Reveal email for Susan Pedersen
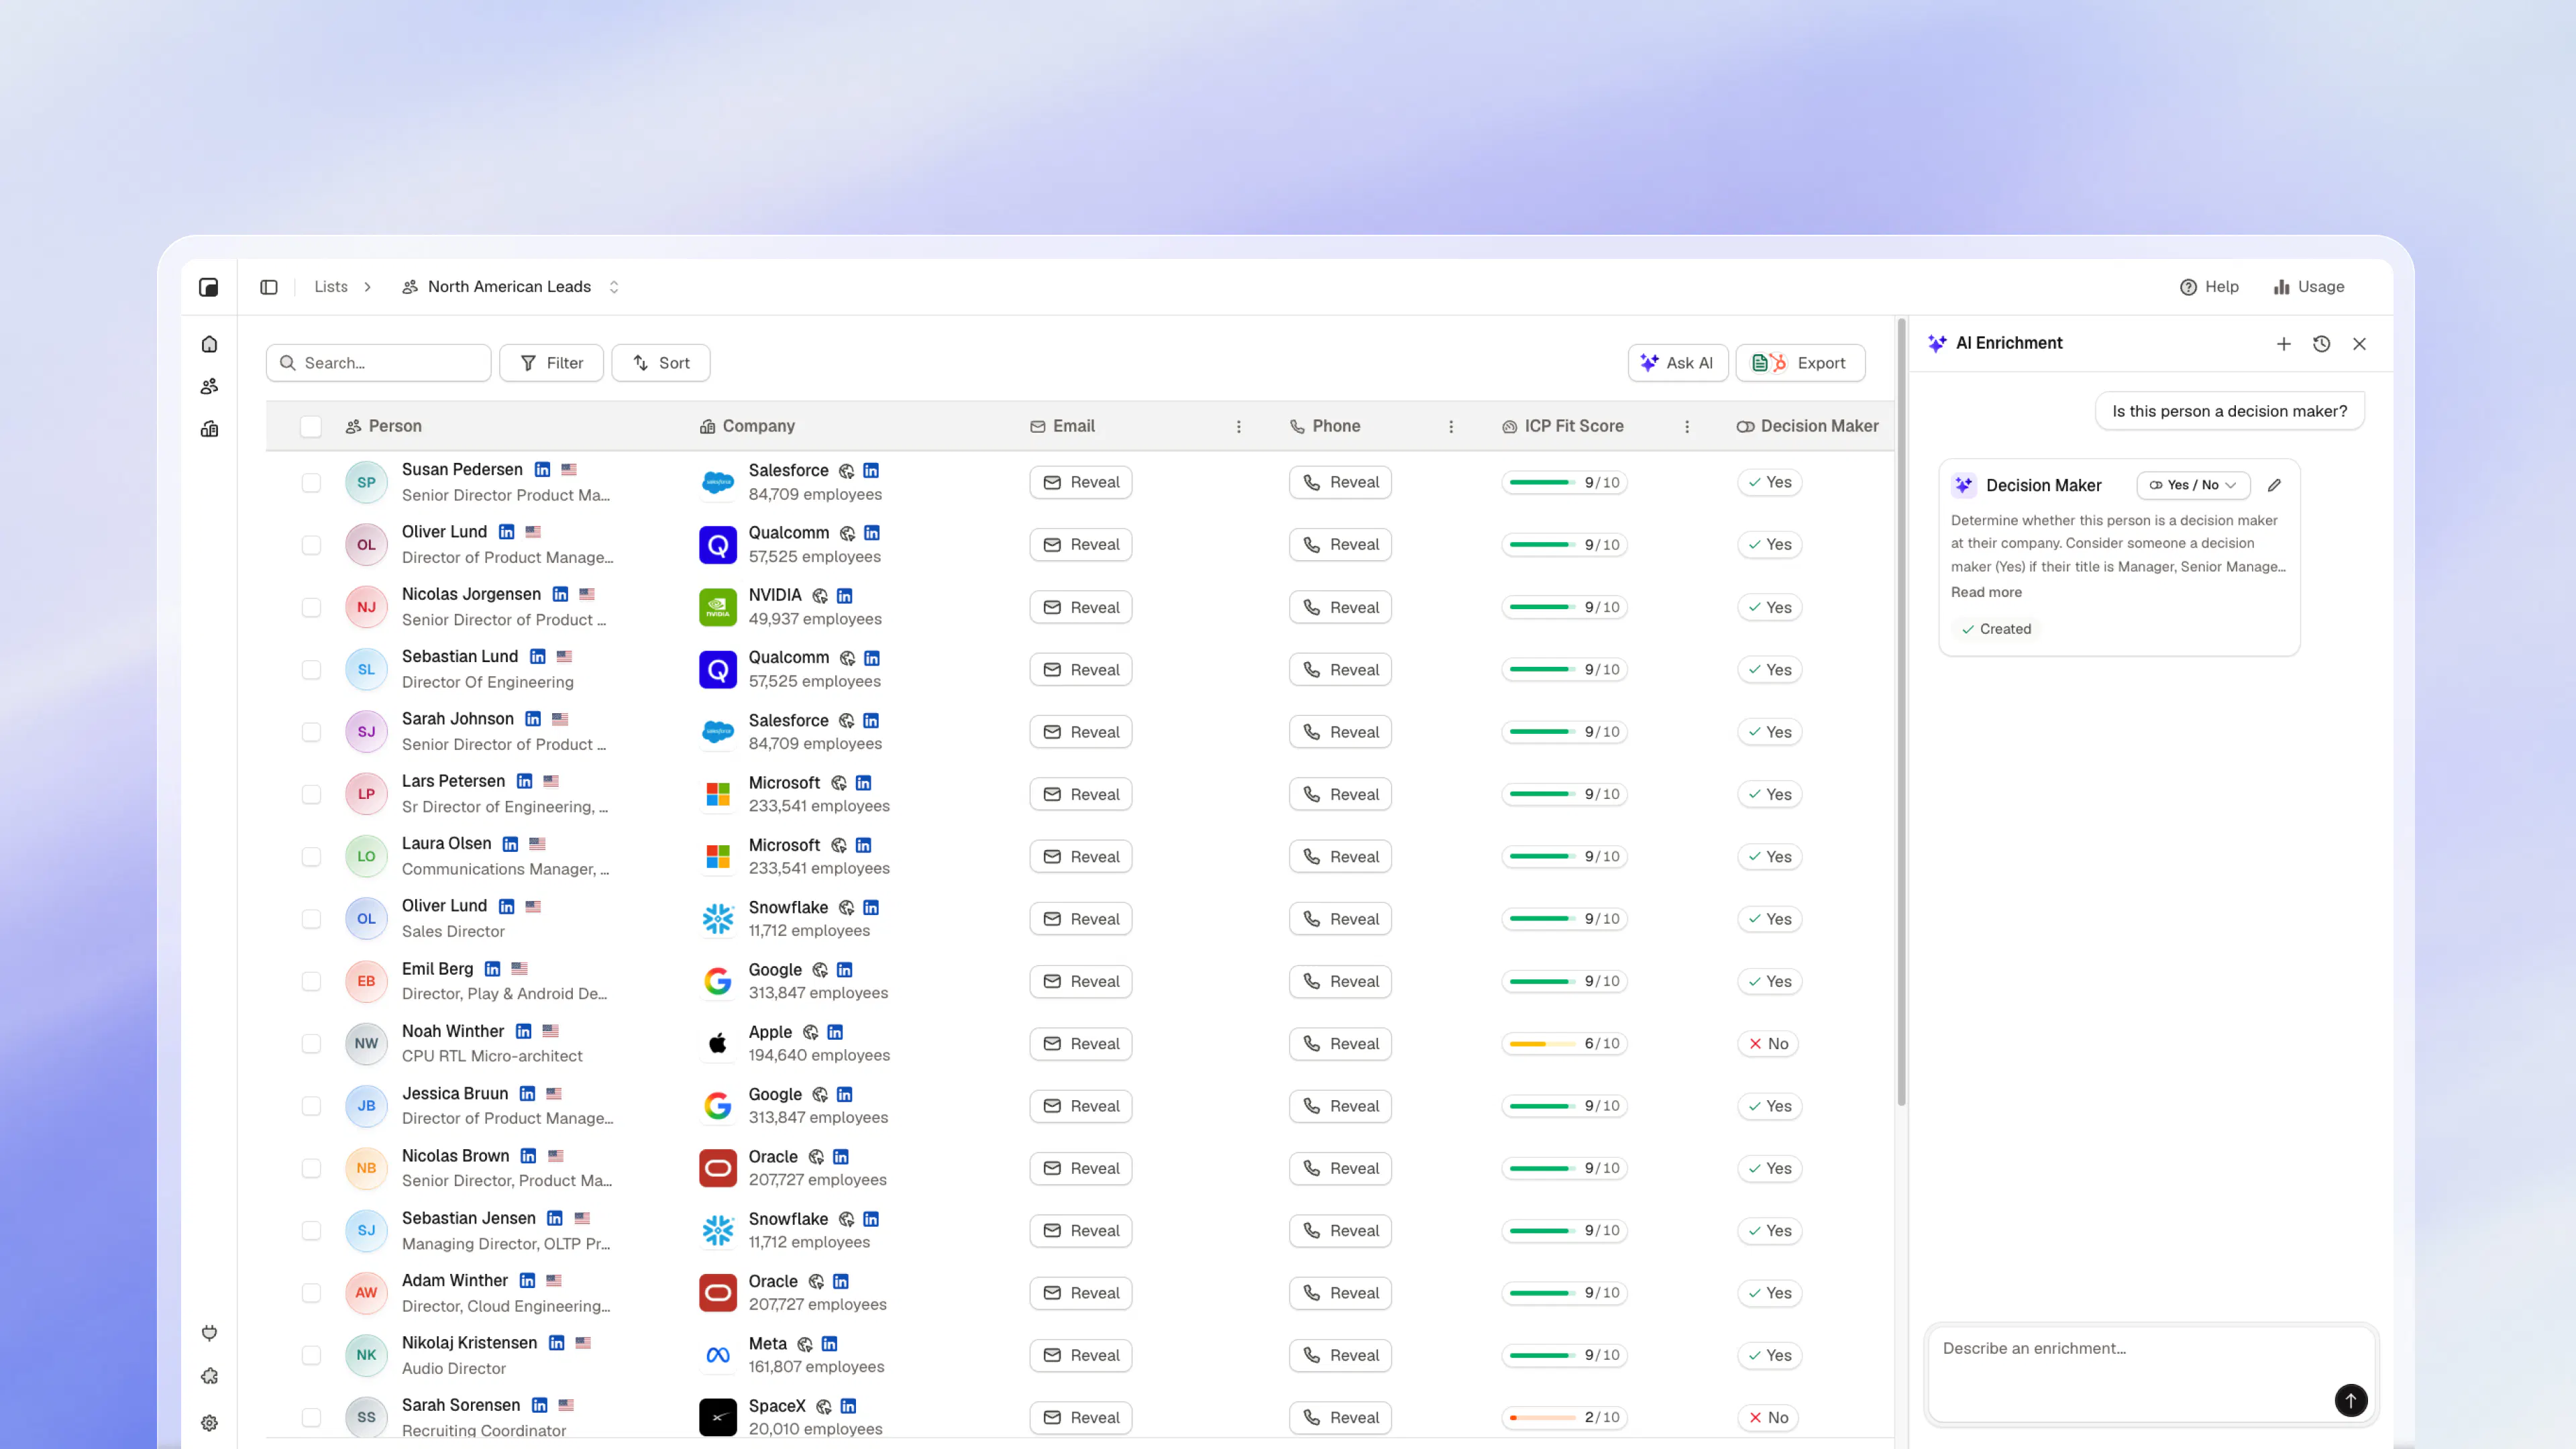2576x1449 pixels. pos(1081,483)
